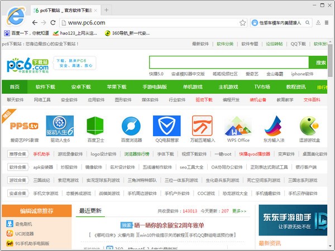
Task: Select 首页 in the green nav bar
Action: click(x=15, y=87)
